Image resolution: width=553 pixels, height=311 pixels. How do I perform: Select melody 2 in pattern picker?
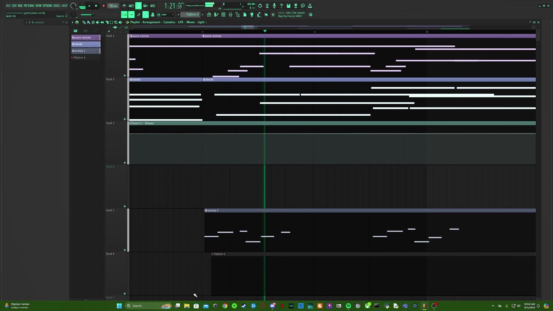pyautogui.click(x=86, y=51)
